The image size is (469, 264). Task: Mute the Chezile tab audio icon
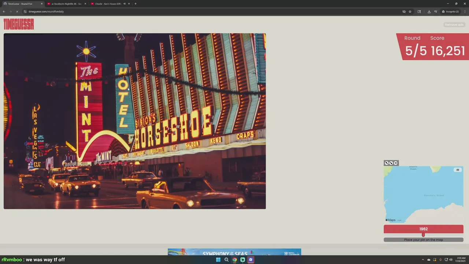(124, 4)
